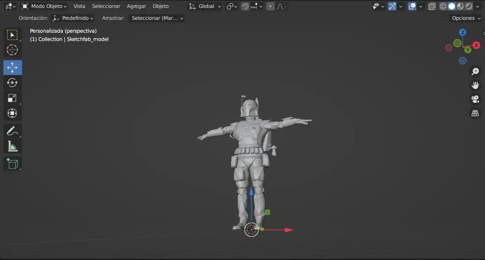Expand overlays options dropdown arrow
This screenshot has width=485, height=260.
point(421,6)
